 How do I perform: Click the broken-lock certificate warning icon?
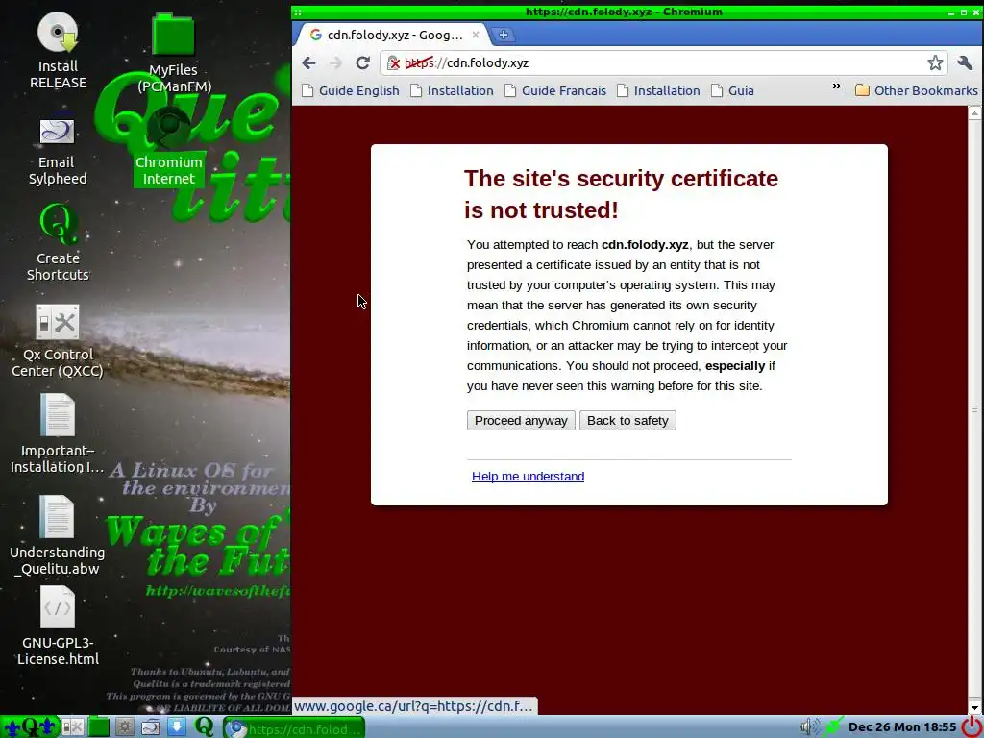393,62
